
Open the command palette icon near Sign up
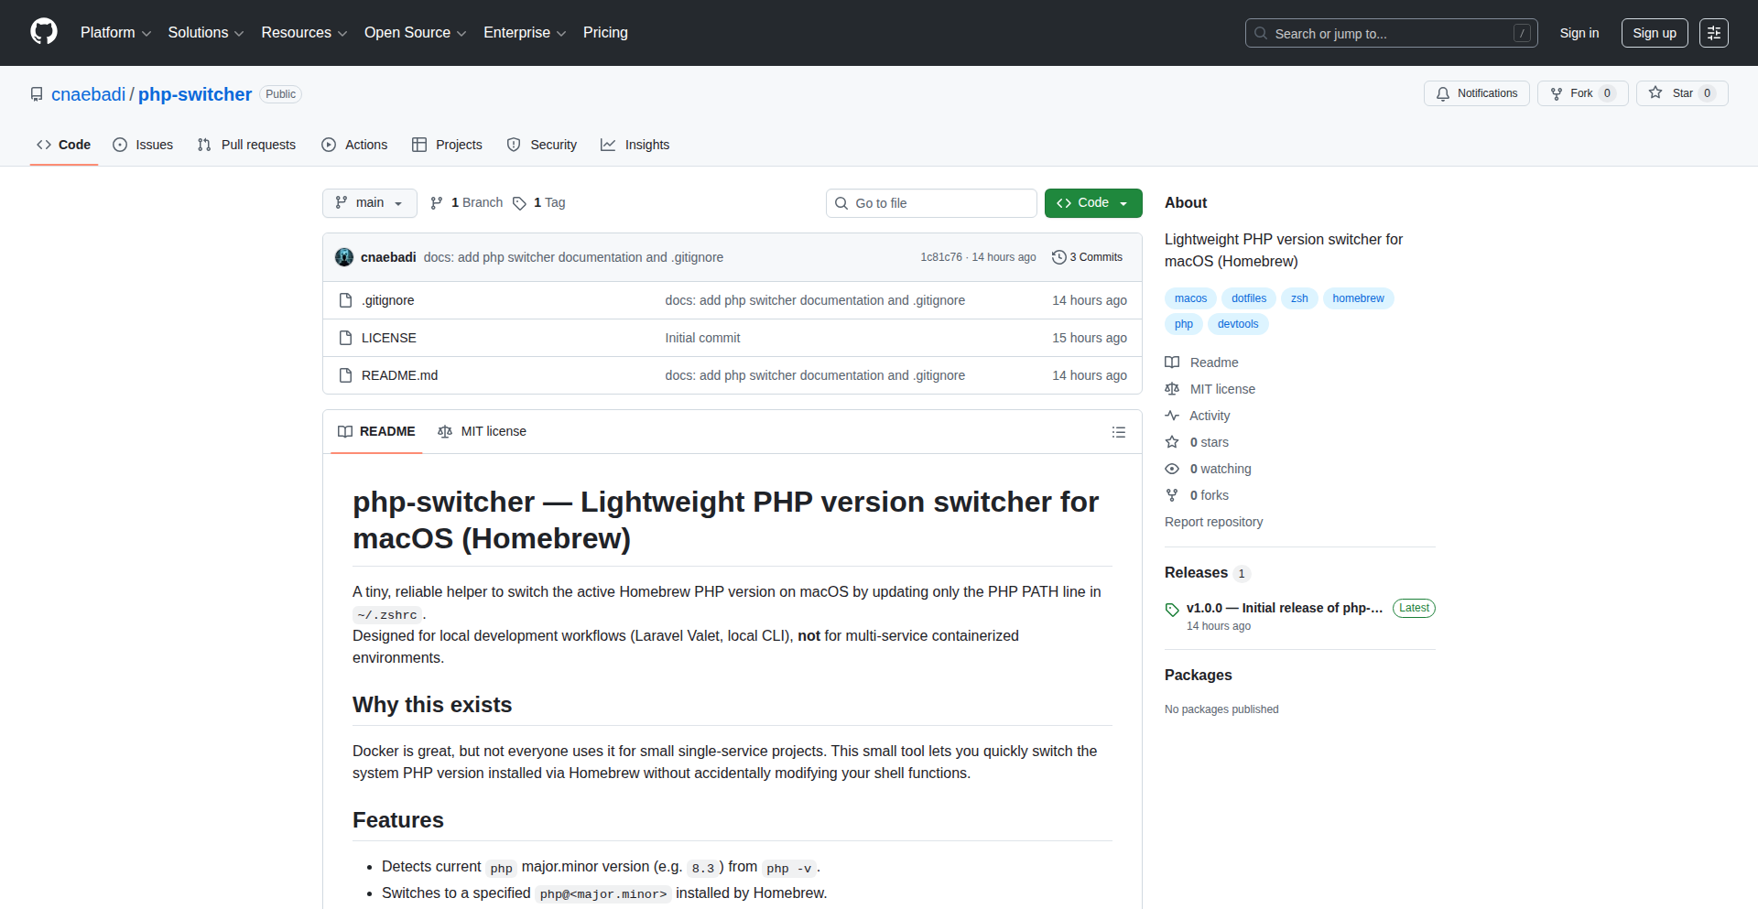click(1713, 32)
